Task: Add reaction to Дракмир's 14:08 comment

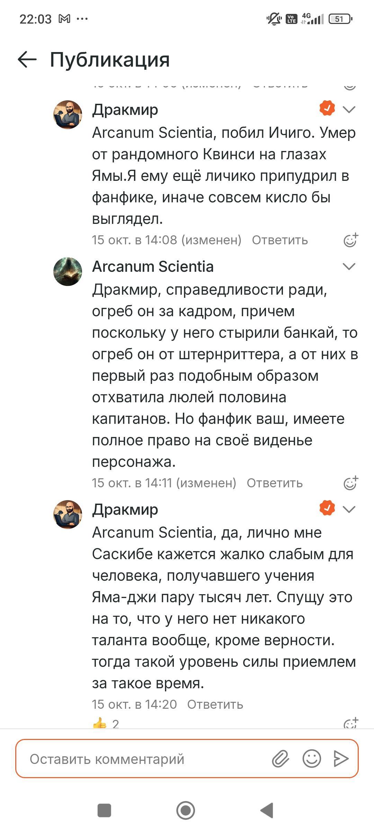Action: (x=350, y=240)
